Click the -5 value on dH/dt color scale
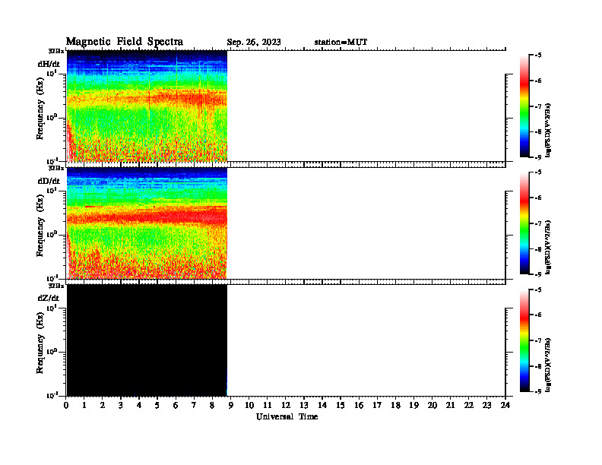The width and height of the screenshot is (602, 465). click(538, 55)
